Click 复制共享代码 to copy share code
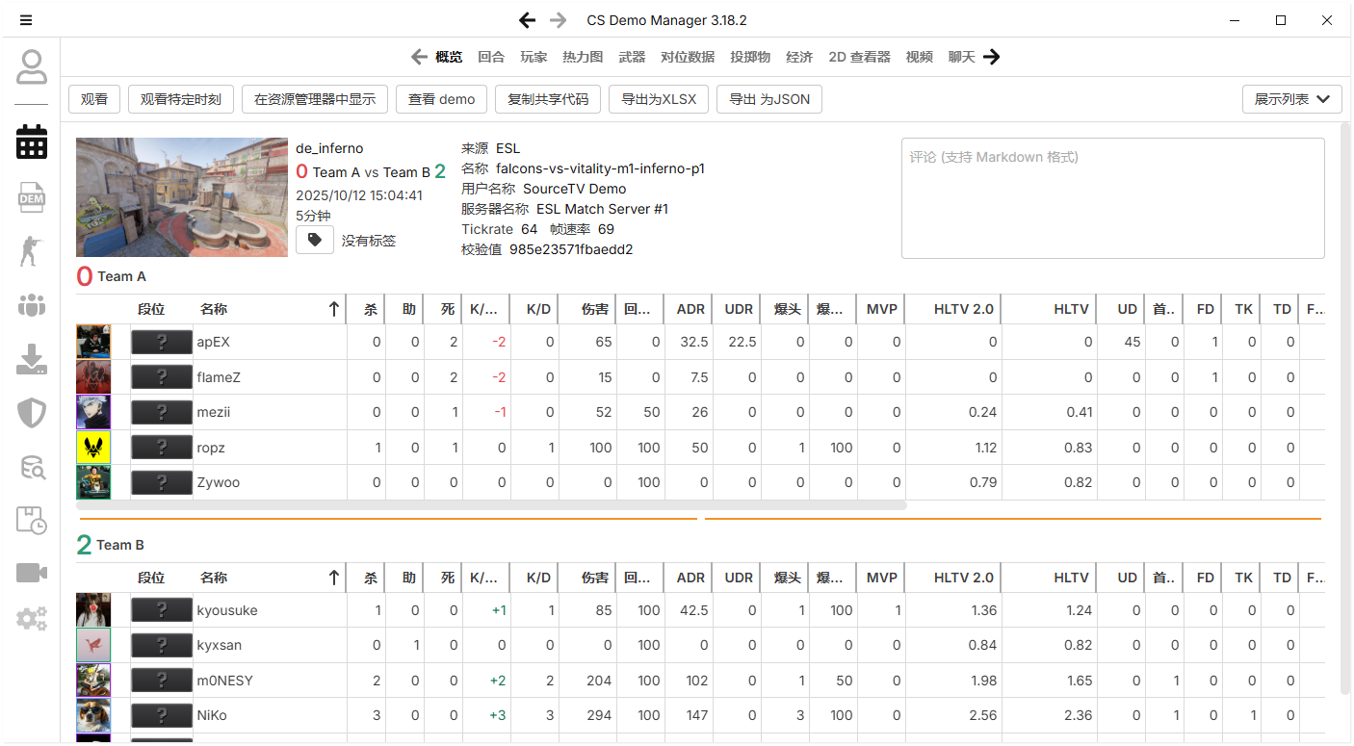 [x=548, y=99]
